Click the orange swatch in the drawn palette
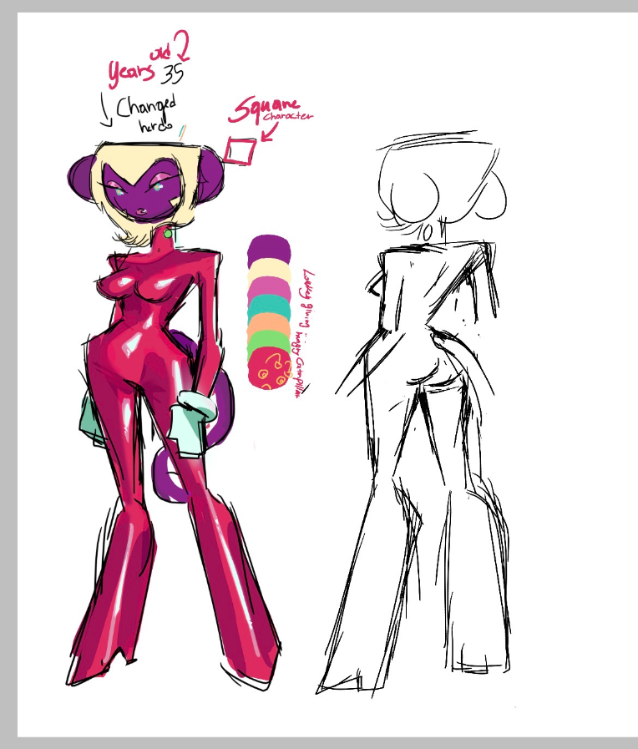This screenshot has height=749, width=638. point(269,324)
